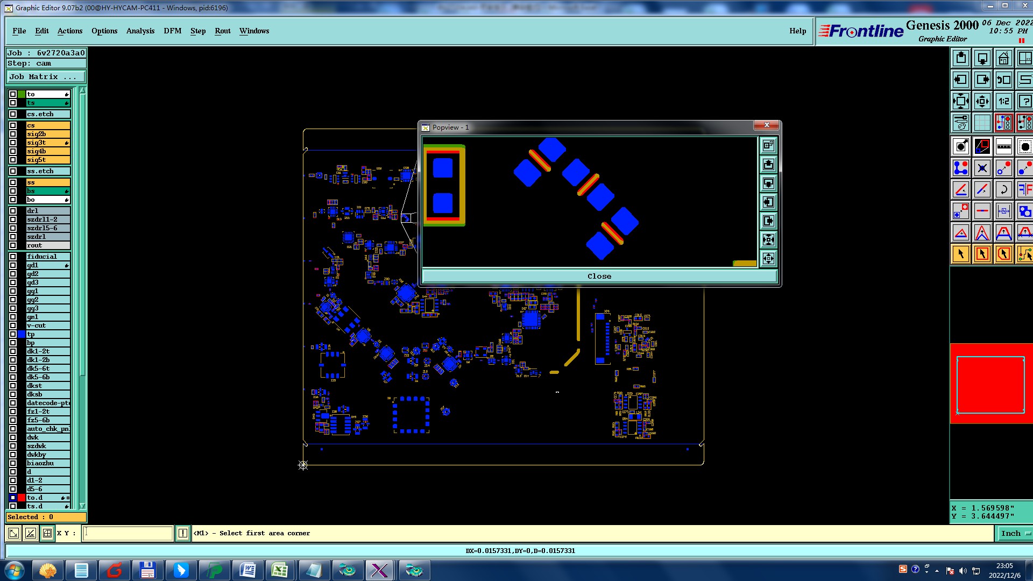The image size is (1033, 581).
Task: Open the DFM menu
Action: tap(173, 31)
